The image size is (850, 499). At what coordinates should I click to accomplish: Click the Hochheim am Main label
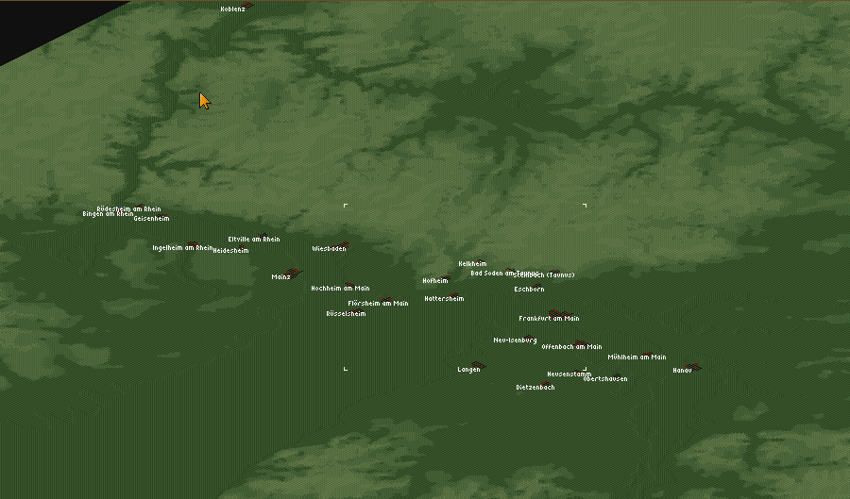coord(340,289)
